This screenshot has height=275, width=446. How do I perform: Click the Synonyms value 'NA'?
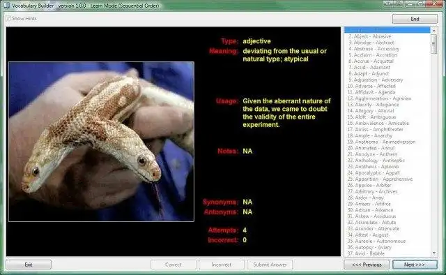tap(247, 202)
